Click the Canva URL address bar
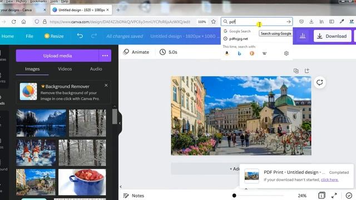 pyautogui.click(x=120, y=22)
